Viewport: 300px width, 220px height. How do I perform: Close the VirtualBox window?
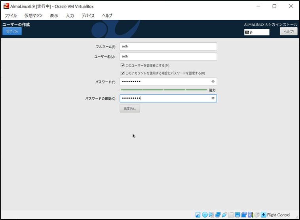click(x=291, y=6)
